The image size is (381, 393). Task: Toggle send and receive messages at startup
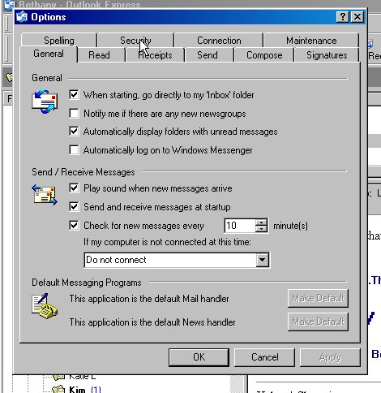click(74, 207)
